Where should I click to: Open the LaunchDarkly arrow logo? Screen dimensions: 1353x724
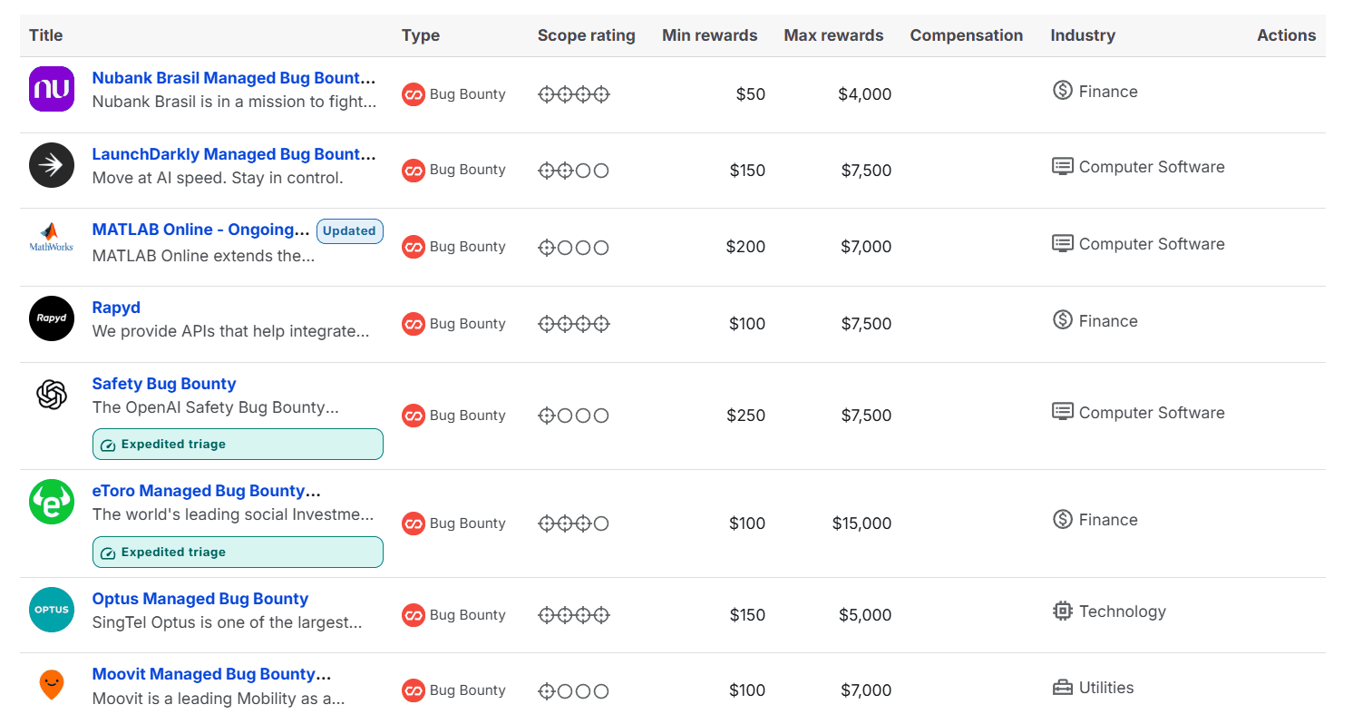52,164
